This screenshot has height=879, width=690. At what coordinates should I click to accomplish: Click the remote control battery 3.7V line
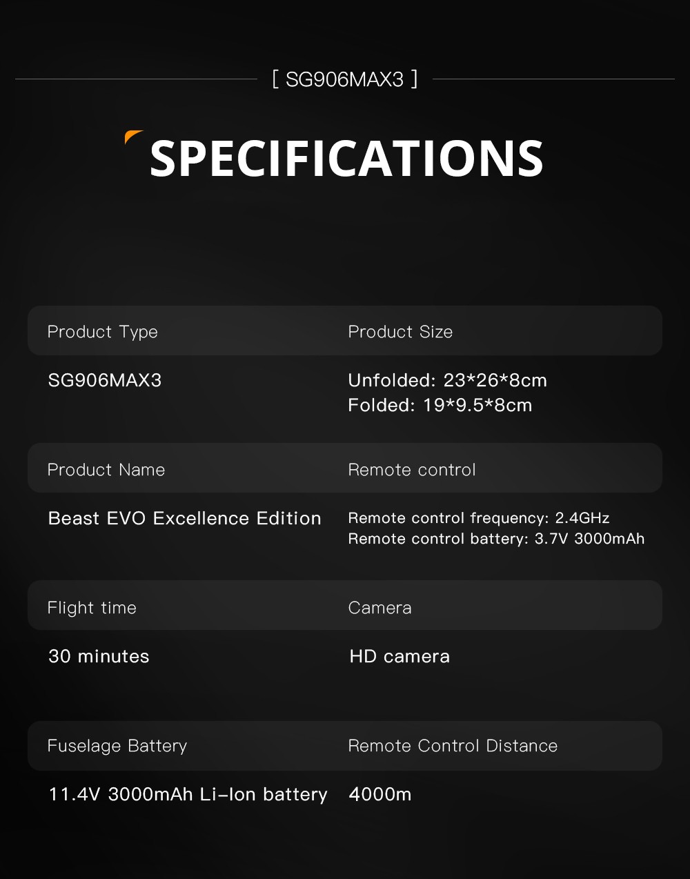coord(496,539)
